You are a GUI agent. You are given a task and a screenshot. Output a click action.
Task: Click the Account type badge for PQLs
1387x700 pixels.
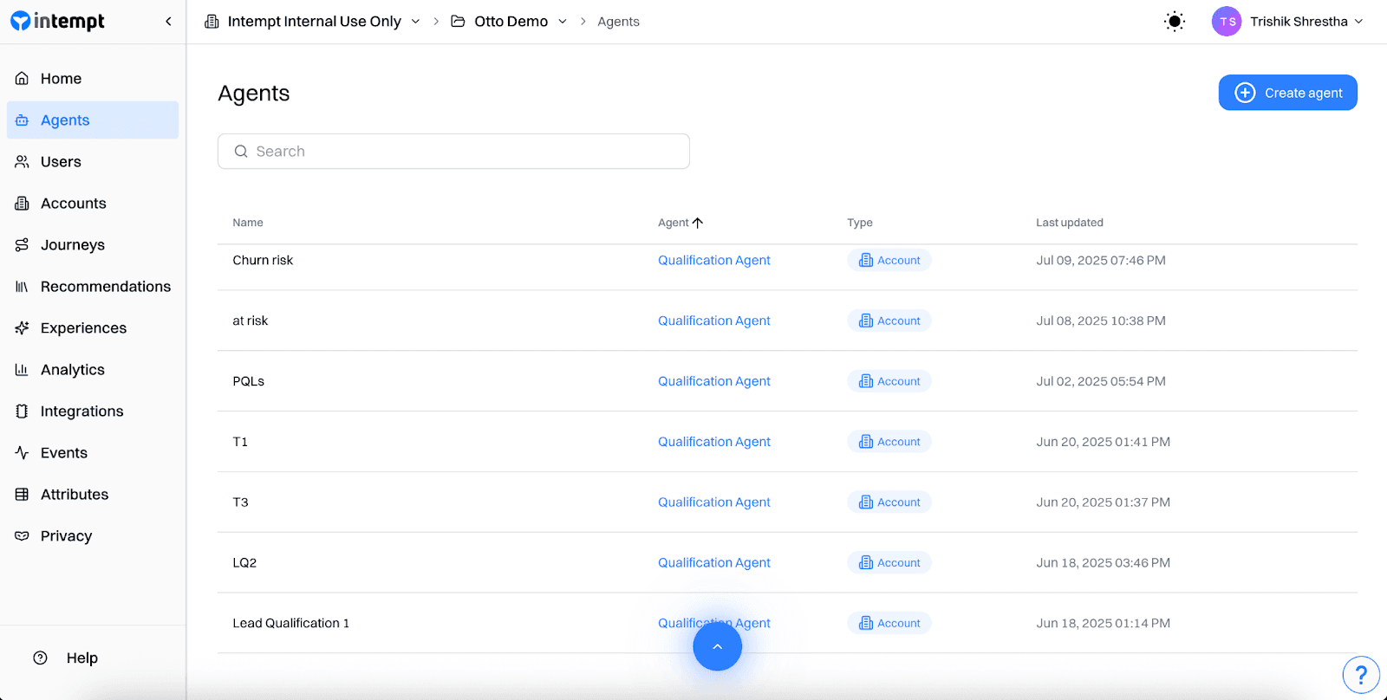click(x=889, y=381)
